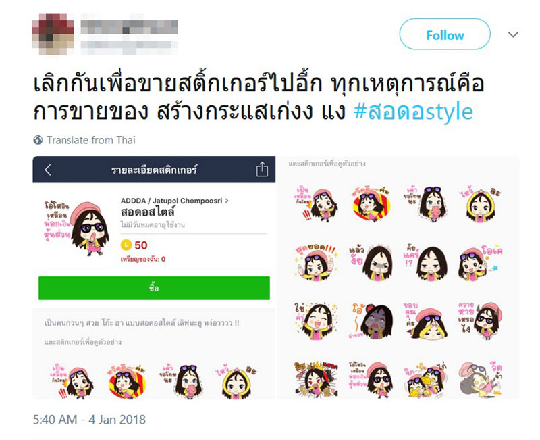This screenshot has height=440, width=540.
Task: Tap the sticker with thumbs up and sparkles
Action: tap(315, 262)
